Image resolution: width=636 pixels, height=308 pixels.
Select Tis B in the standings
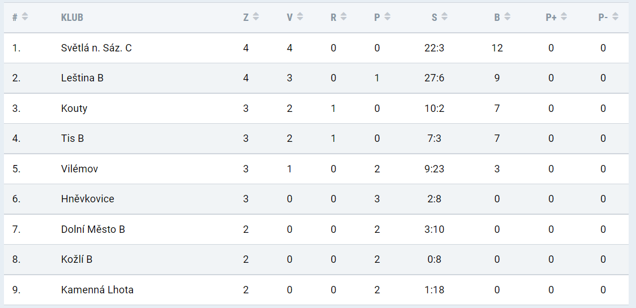coord(72,138)
